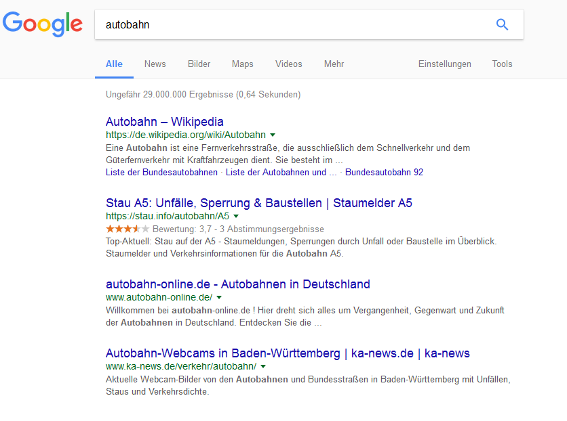Image resolution: width=567 pixels, height=421 pixels.
Task: Open the Einstellungen menu
Action: 445,64
